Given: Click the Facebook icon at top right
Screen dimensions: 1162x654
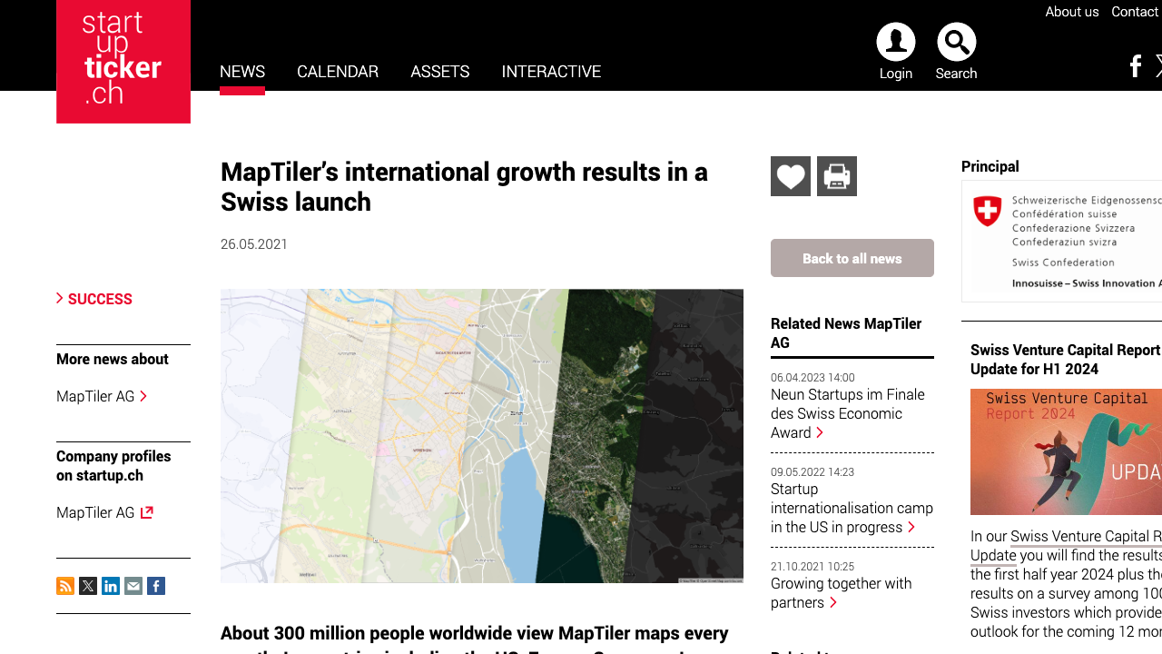Looking at the screenshot, I should click(1135, 65).
